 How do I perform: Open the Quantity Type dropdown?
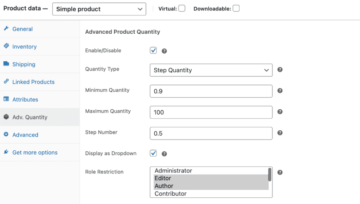211,70
